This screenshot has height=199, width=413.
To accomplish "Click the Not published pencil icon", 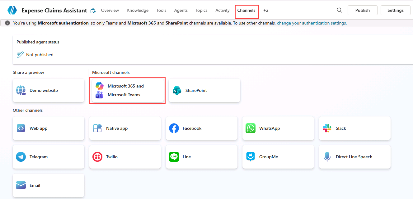I will coord(21,55).
